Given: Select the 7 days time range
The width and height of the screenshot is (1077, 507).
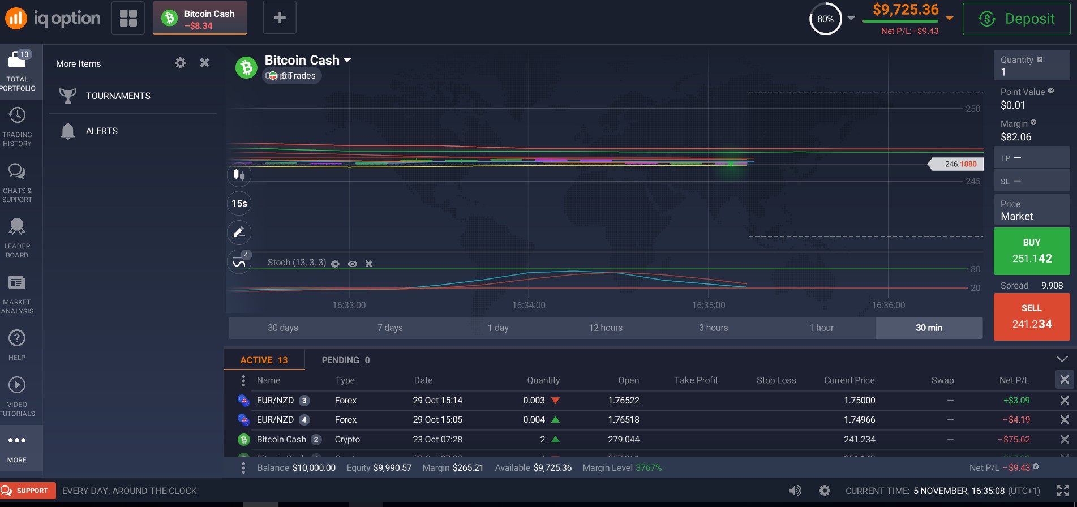Looking at the screenshot, I should click(x=391, y=328).
